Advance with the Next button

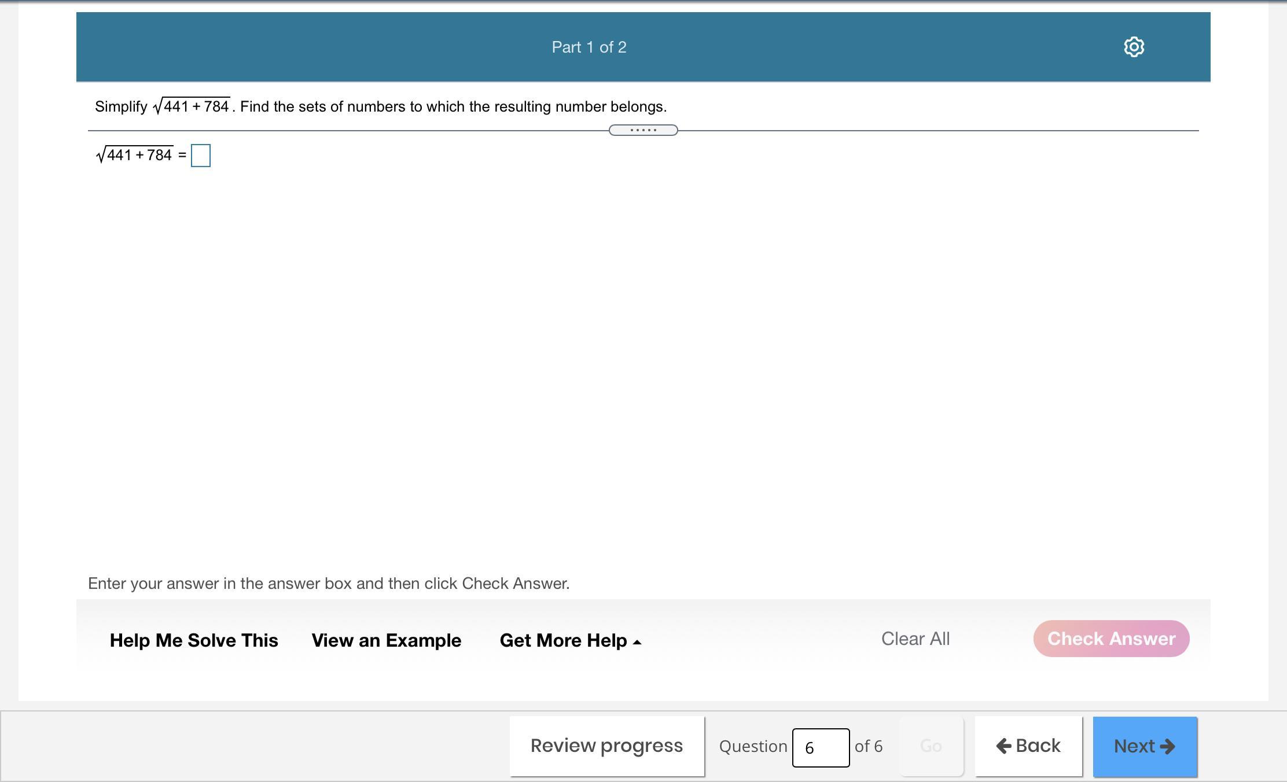click(x=1144, y=746)
